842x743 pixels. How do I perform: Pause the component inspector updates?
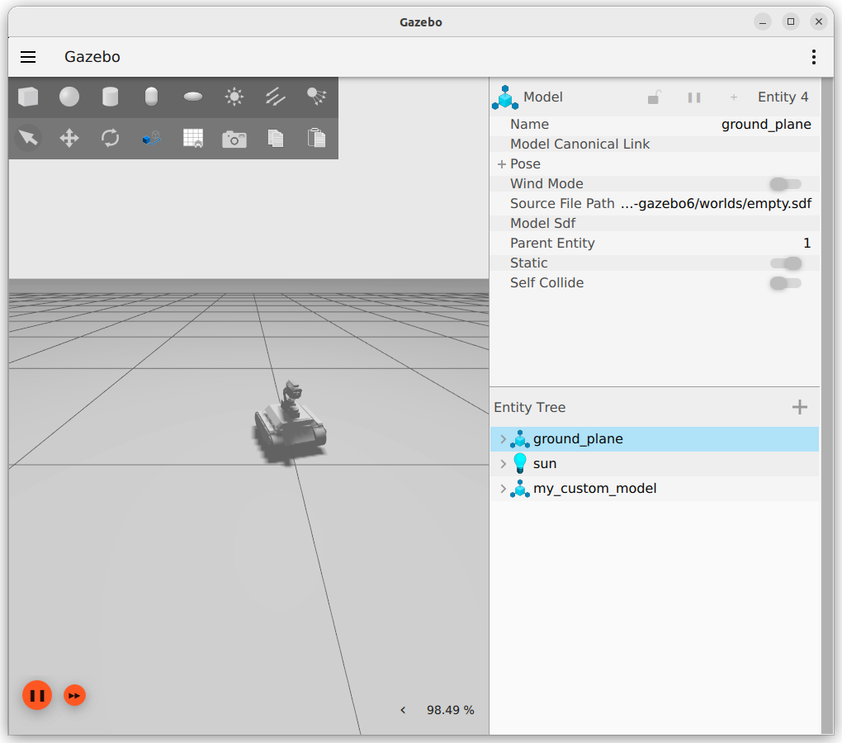694,97
